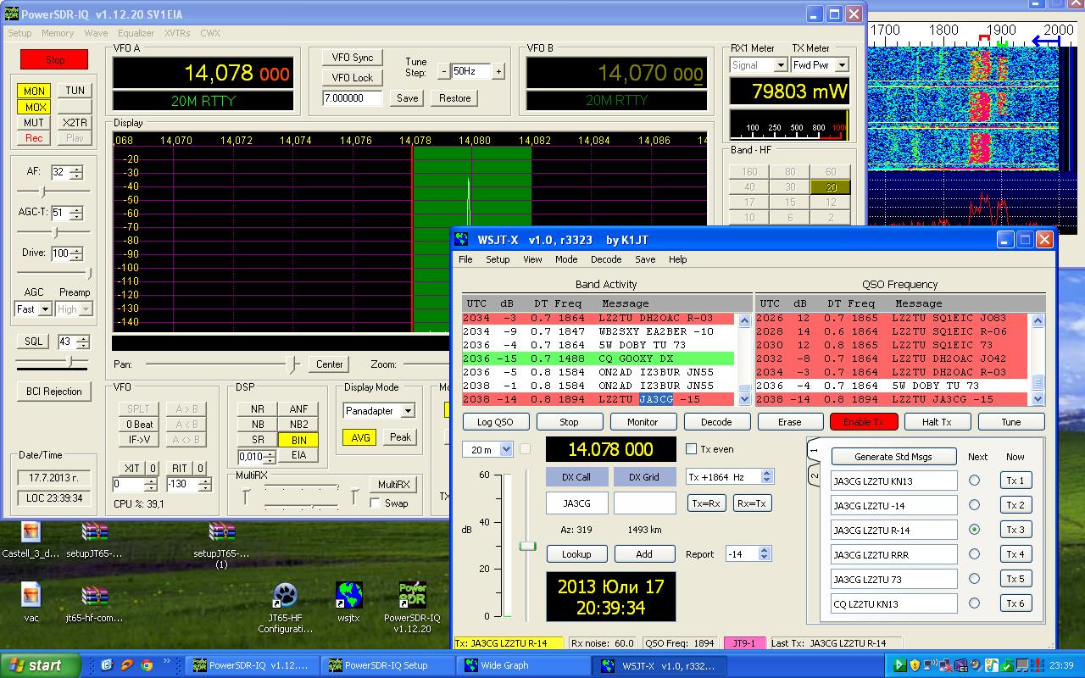Open the File menu in WSJT-X
The width and height of the screenshot is (1085, 678).
[465, 259]
